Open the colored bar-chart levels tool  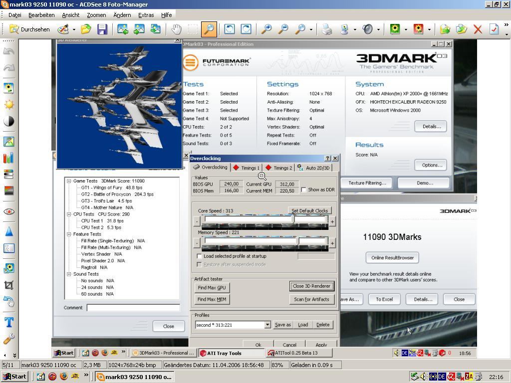tap(9, 158)
